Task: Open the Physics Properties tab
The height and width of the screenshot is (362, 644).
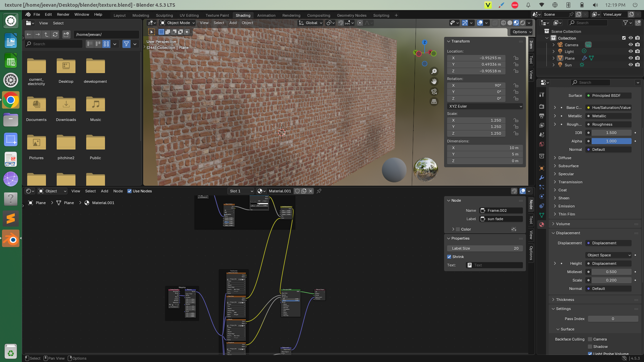Action: pos(542,197)
